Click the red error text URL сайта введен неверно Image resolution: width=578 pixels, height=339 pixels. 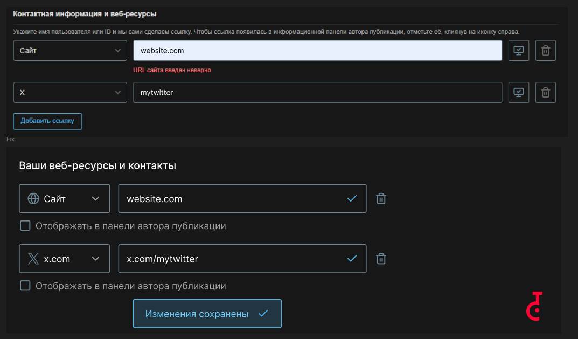172,70
